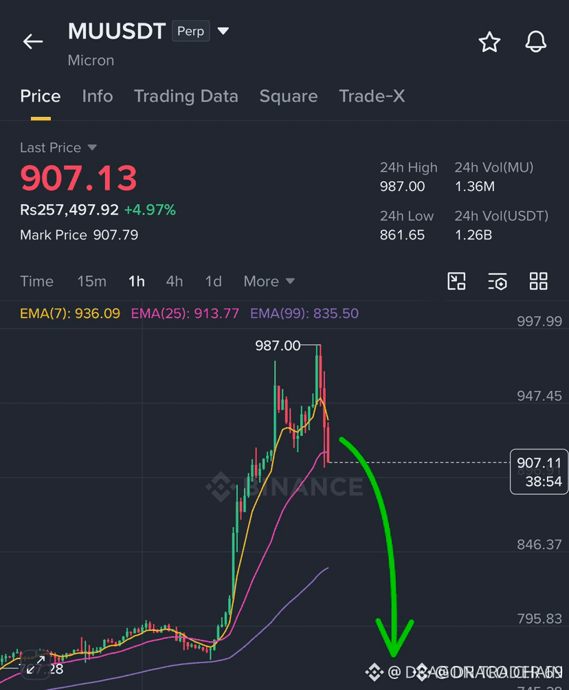Screen dimensions: 569x690
Task: Select the Time chart interval
Action: click(x=36, y=281)
